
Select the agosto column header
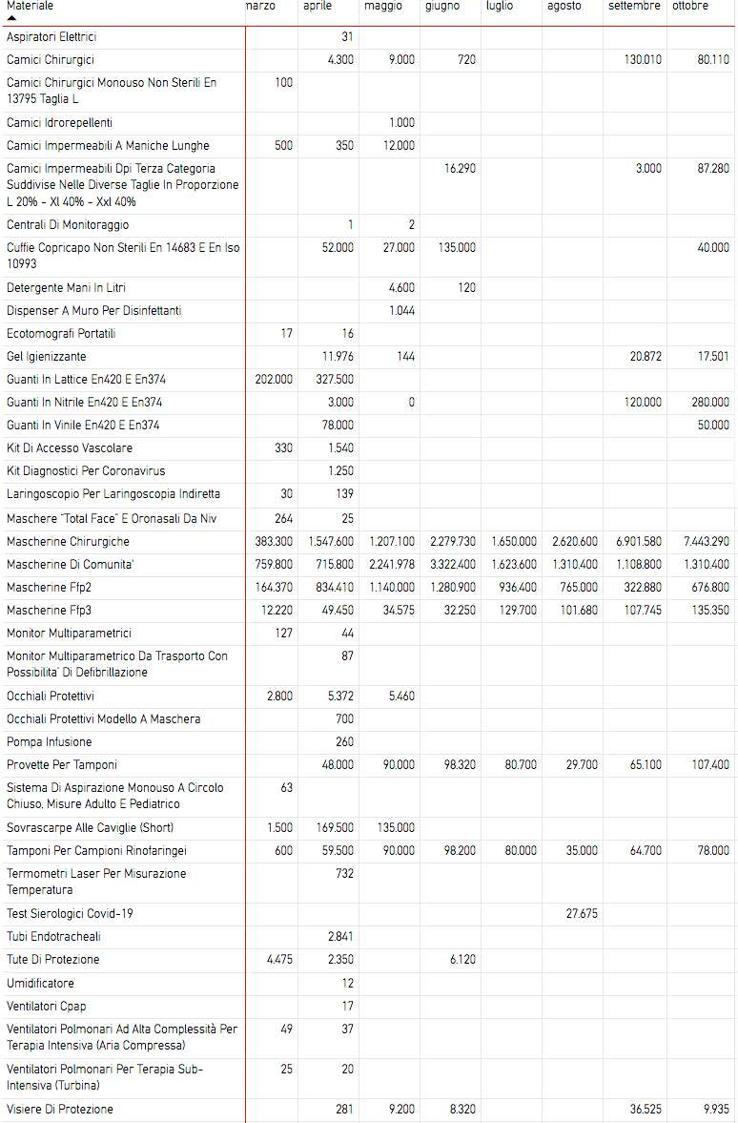click(x=564, y=6)
